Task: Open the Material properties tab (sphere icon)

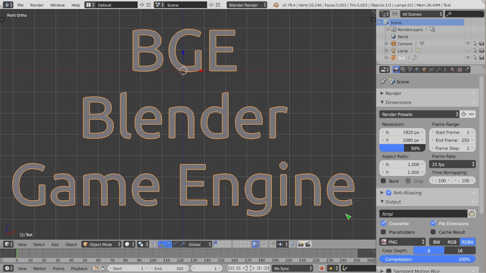Action: coord(453,70)
